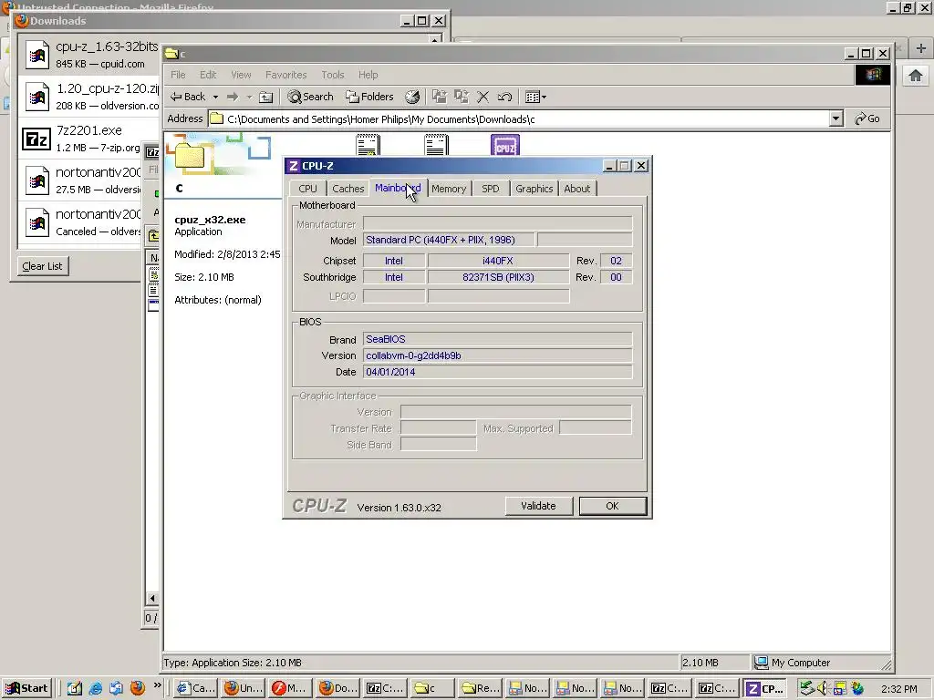Click the Show Desktop quick launch icon
Screen dimensions: 934x700
tap(75, 688)
